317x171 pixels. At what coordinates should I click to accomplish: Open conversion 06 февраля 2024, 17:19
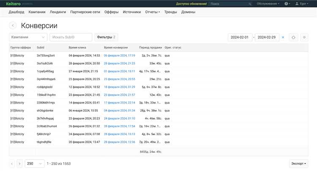click(x=120, y=55)
